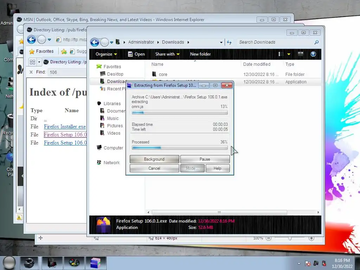Open the Organize menu
Viewport: 360px width, 270px height.
point(106,54)
